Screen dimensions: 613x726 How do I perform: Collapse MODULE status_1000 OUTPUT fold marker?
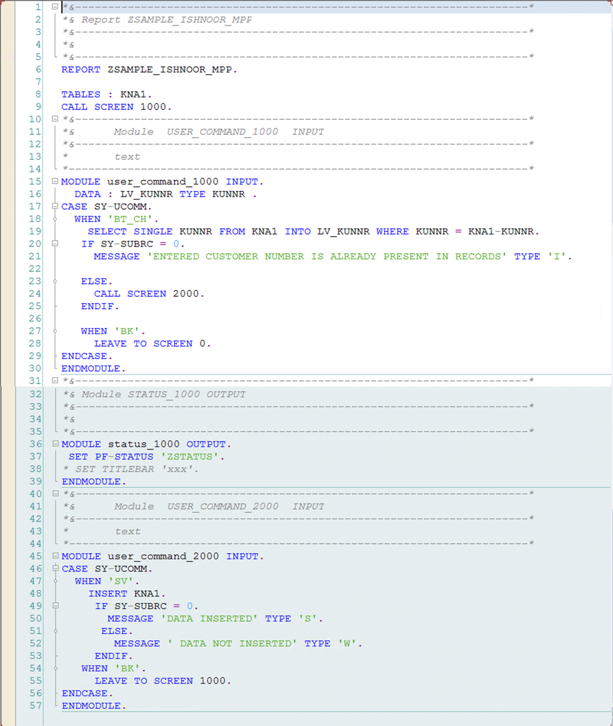pyautogui.click(x=55, y=444)
